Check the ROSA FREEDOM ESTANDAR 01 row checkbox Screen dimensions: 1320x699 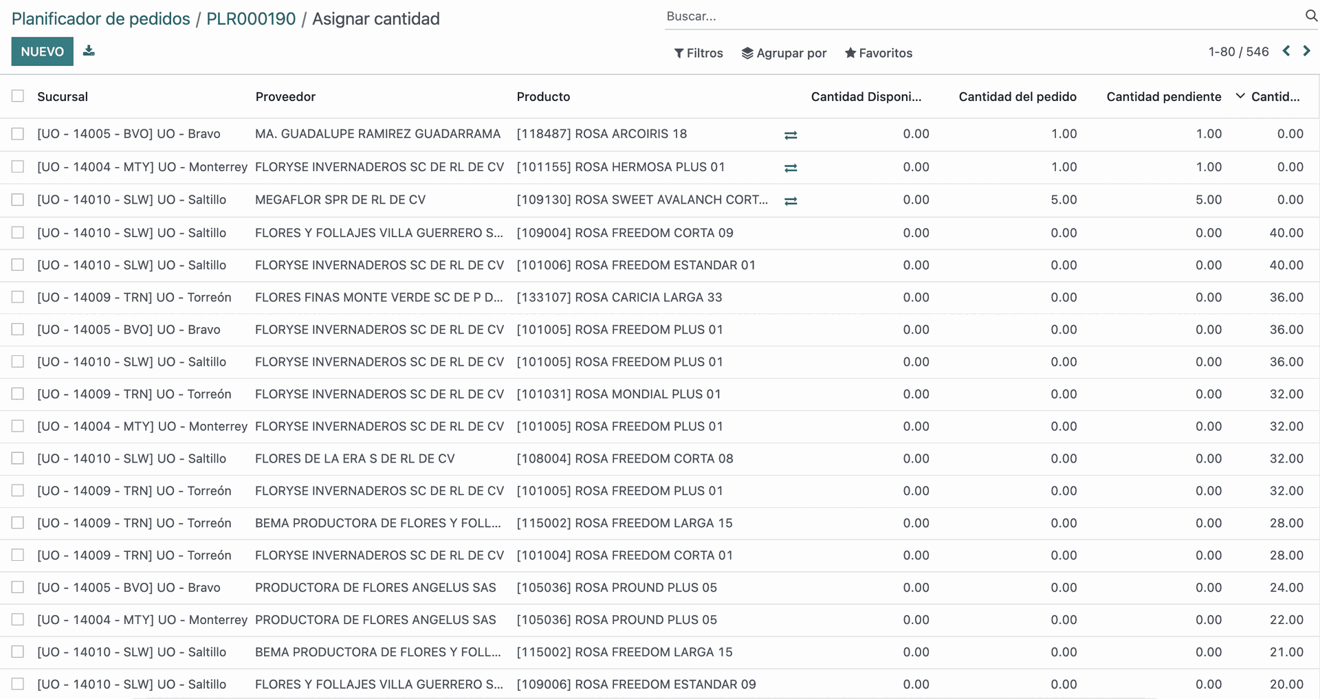click(x=18, y=265)
